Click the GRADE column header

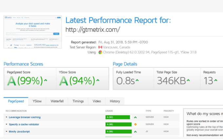[x=109, y=111]
